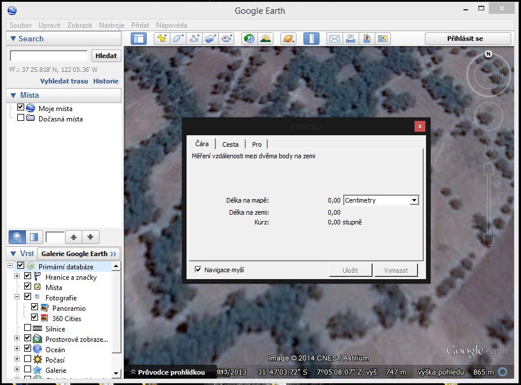Select the Add Polygon tool
The image size is (521, 385).
[178, 39]
